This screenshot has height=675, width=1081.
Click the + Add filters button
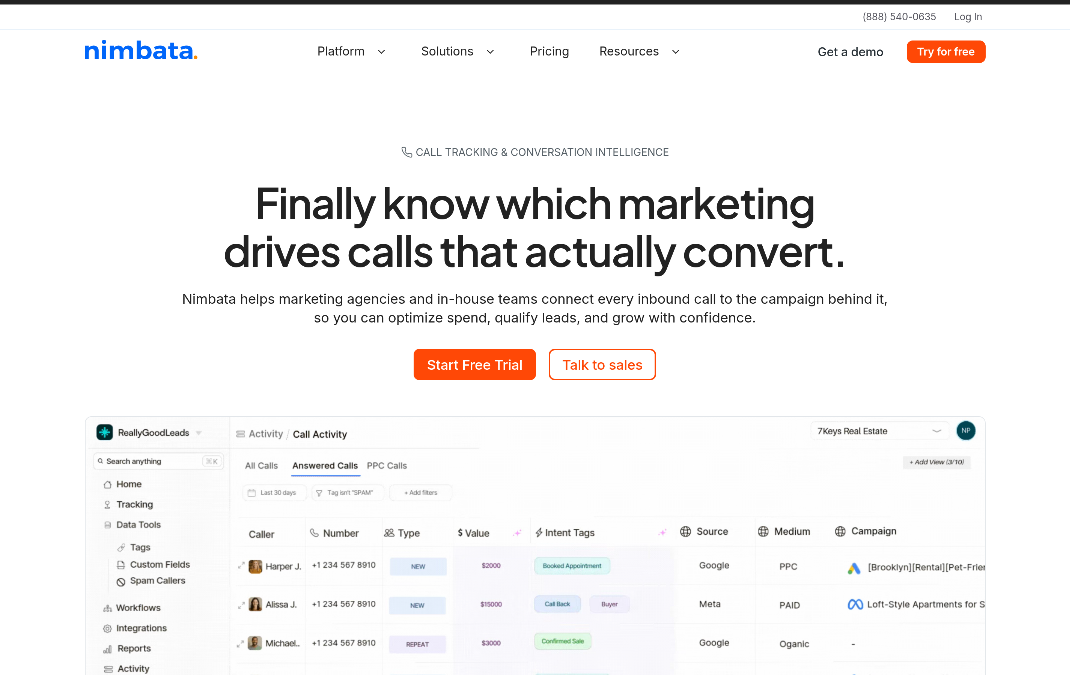click(x=420, y=492)
